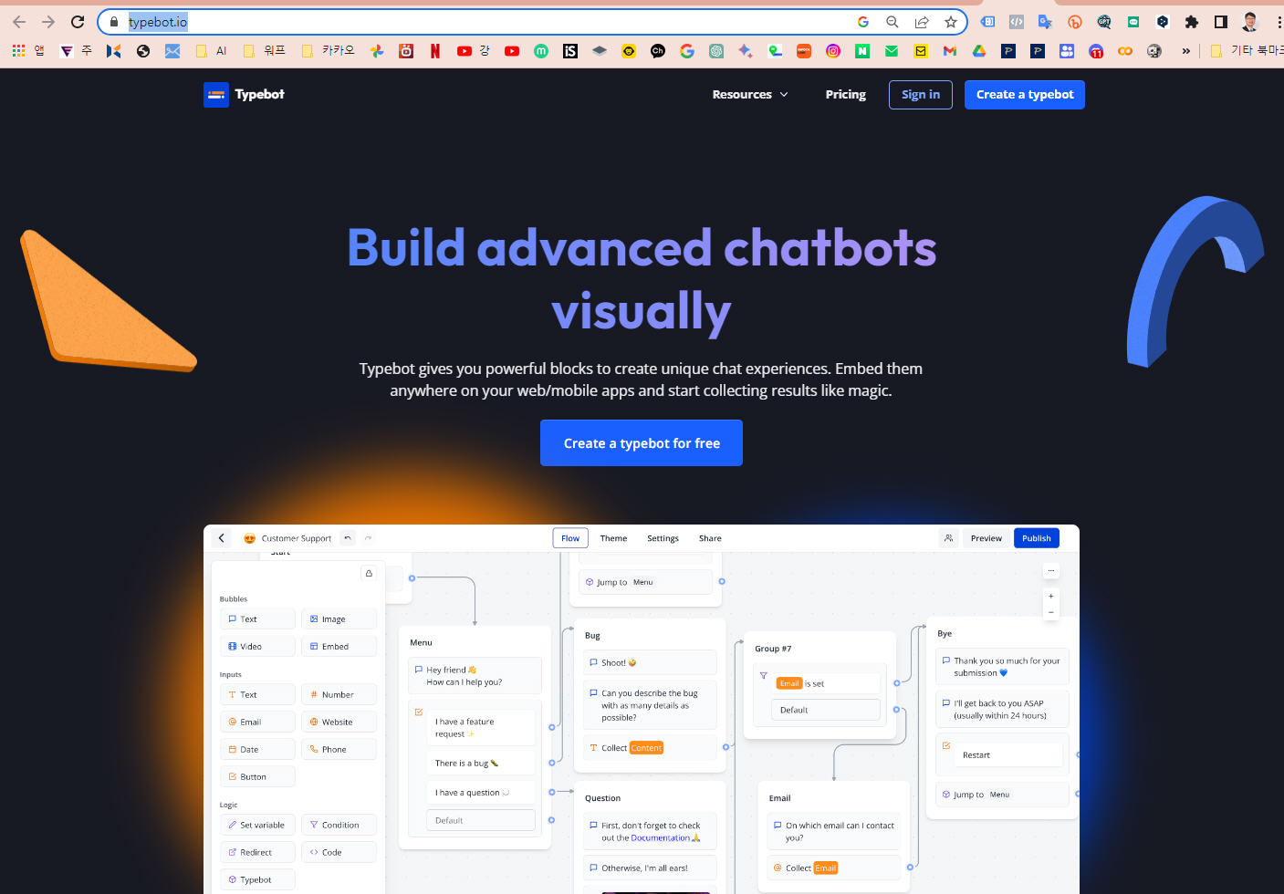
Task: Open the Gmail bookmark icon
Action: [x=950, y=51]
